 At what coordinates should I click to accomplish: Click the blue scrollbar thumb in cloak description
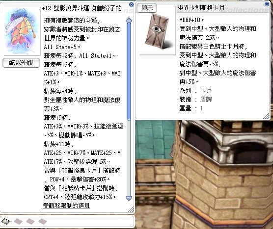coord(129,71)
